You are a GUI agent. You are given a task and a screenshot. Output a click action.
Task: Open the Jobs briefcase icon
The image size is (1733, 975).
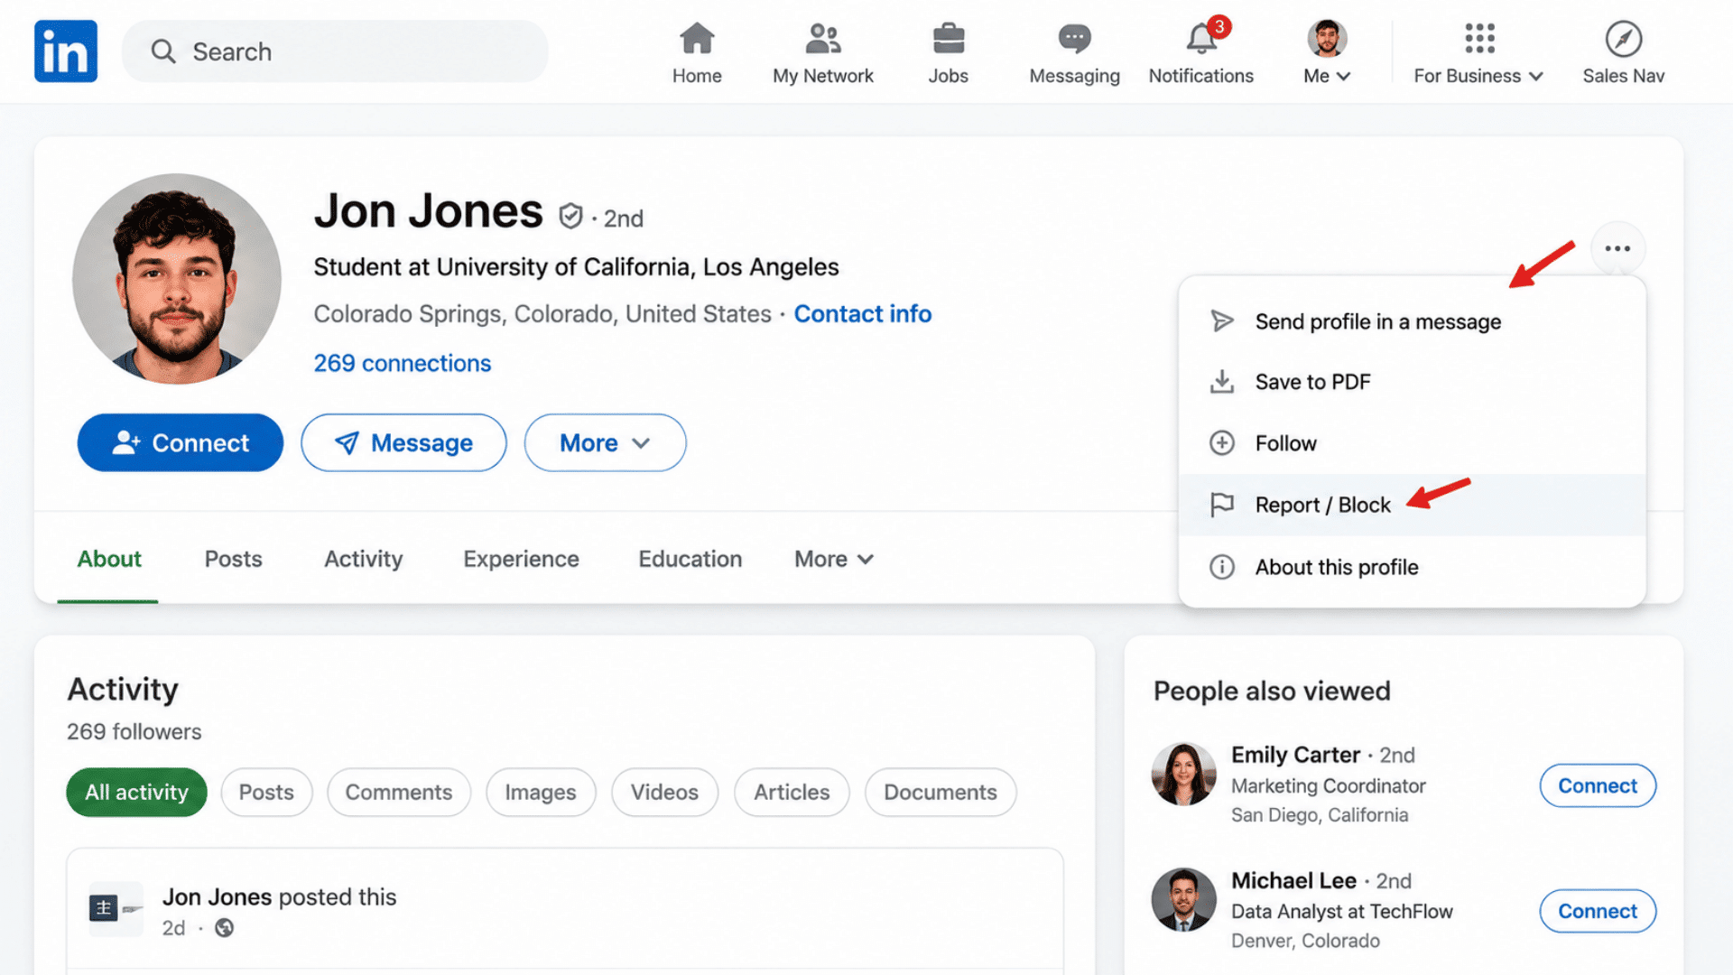point(949,39)
